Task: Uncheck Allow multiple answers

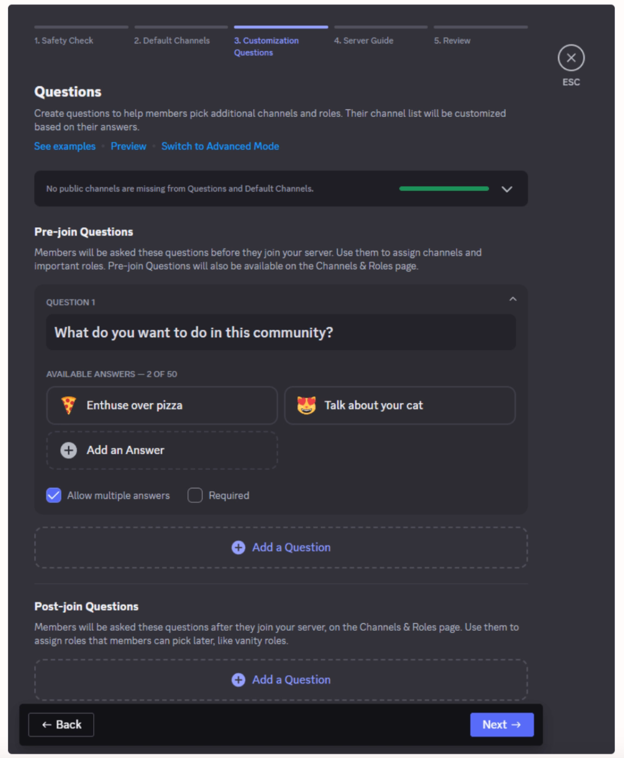Action: point(54,495)
